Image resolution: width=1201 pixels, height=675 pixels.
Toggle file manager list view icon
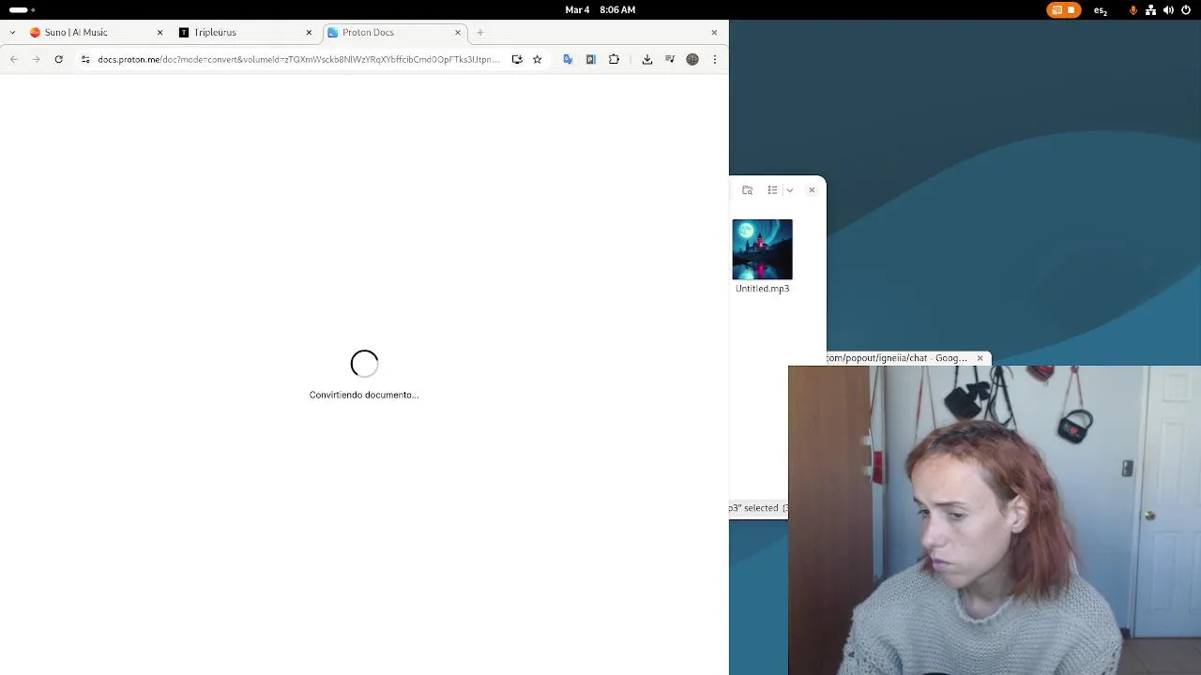[772, 190]
